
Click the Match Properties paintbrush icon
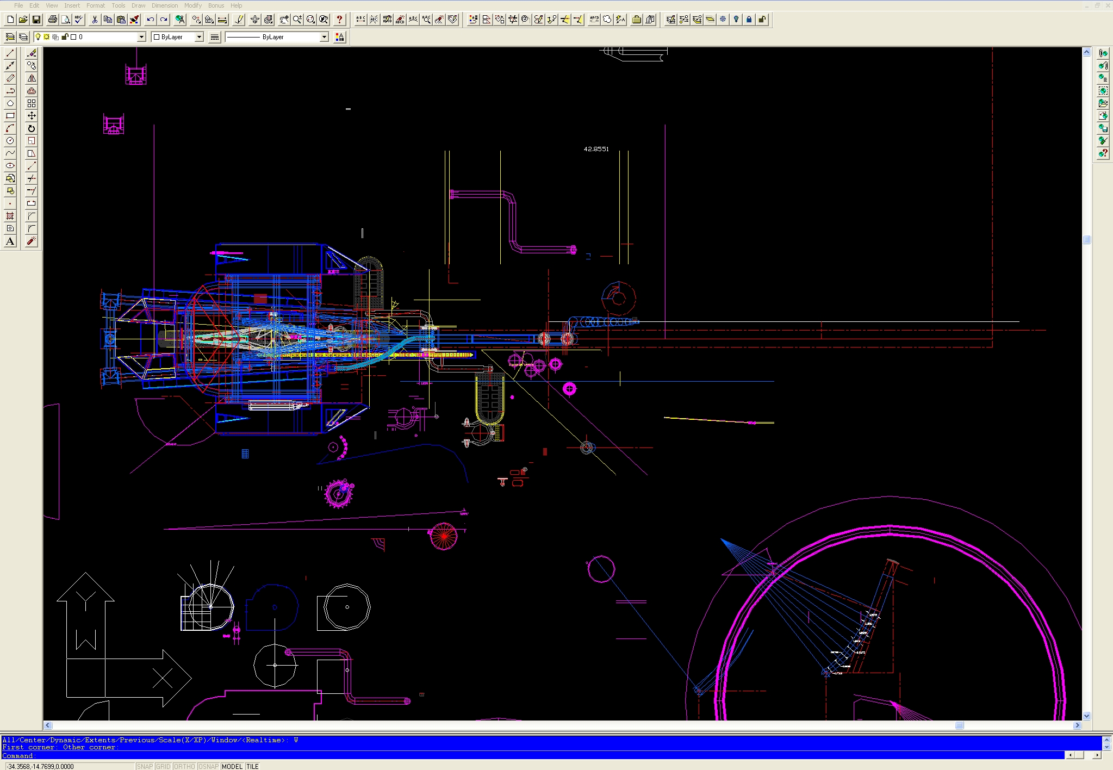[134, 20]
